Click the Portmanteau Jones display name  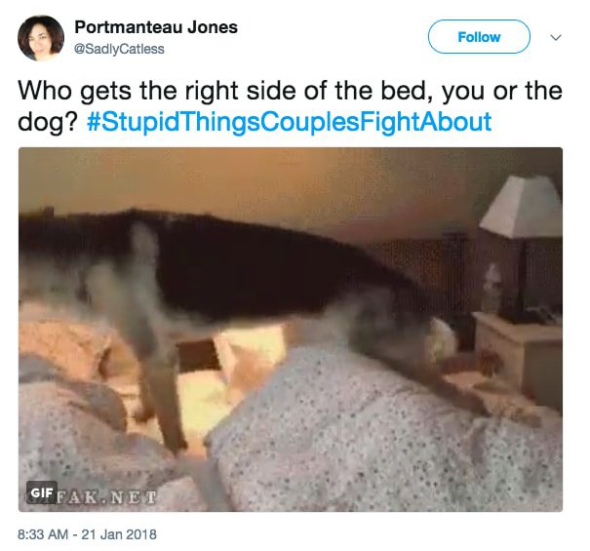tap(156, 27)
